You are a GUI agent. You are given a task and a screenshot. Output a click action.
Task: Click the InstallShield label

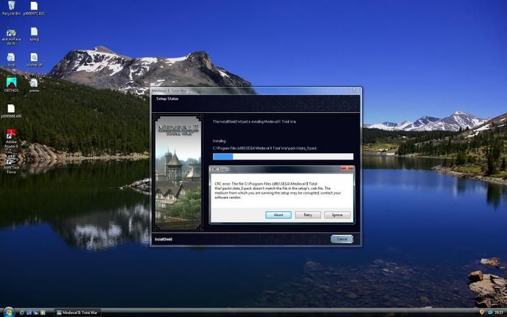point(164,240)
